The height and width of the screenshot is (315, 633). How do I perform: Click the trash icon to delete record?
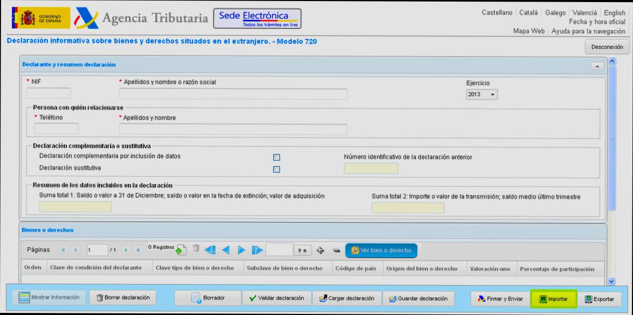point(195,249)
